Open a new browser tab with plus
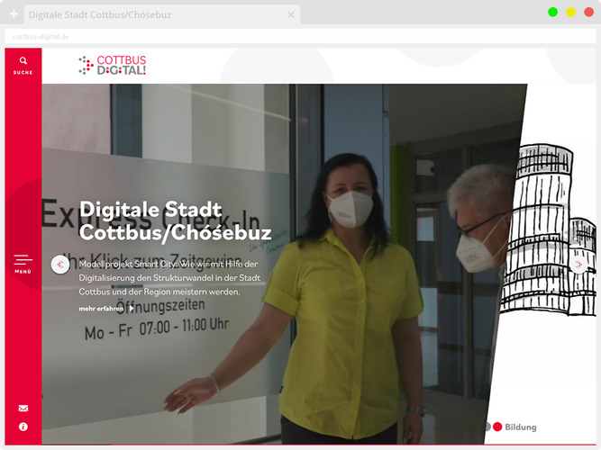 tap(14, 15)
